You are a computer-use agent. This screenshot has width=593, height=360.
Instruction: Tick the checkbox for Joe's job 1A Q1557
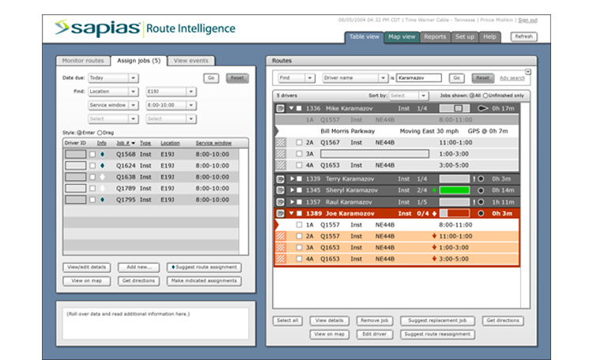pyautogui.click(x=299, y=225)
